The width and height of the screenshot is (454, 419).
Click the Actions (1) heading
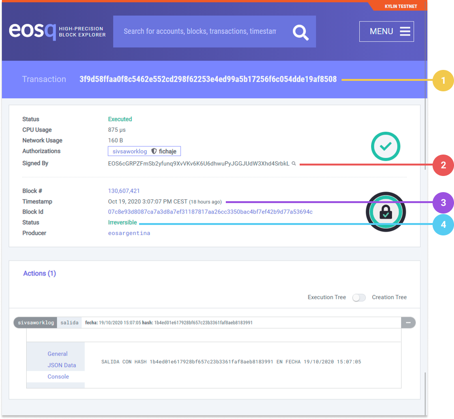(x=40, y=273)
